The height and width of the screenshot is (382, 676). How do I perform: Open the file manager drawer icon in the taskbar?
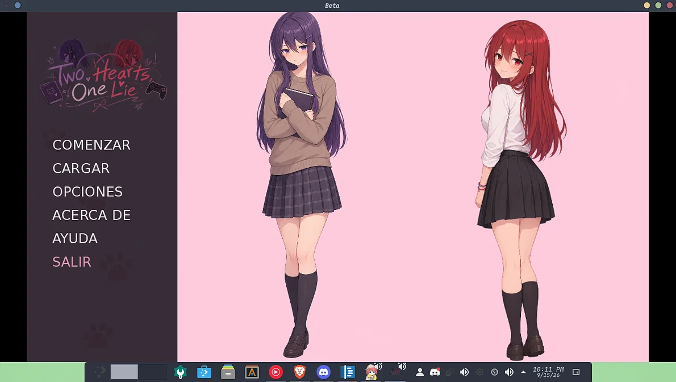228,372
